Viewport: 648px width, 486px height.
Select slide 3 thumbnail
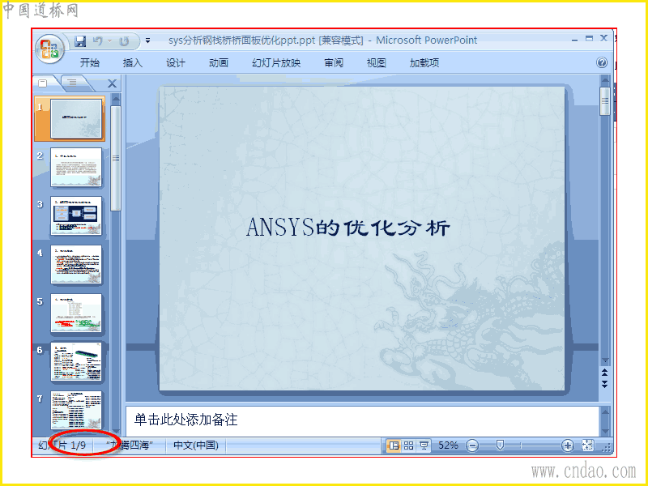pyautogui.click(x=75, y=215)
